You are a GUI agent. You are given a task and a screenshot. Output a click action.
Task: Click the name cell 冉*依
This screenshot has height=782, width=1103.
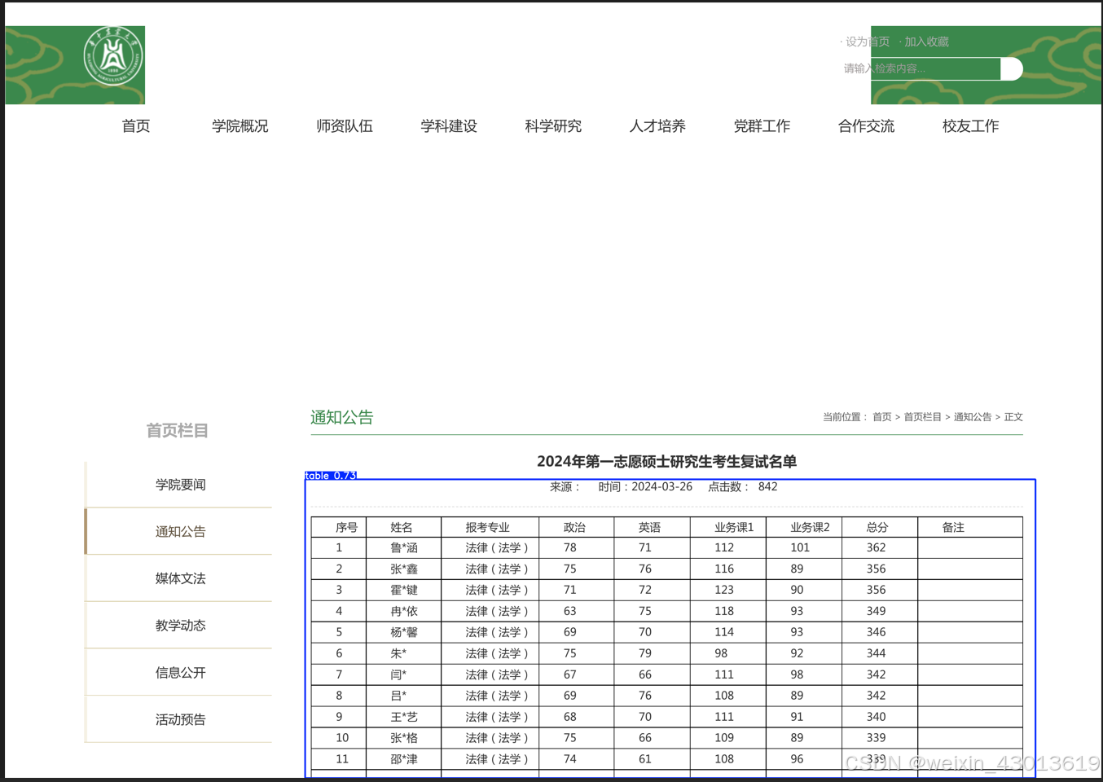coord(404,612)
